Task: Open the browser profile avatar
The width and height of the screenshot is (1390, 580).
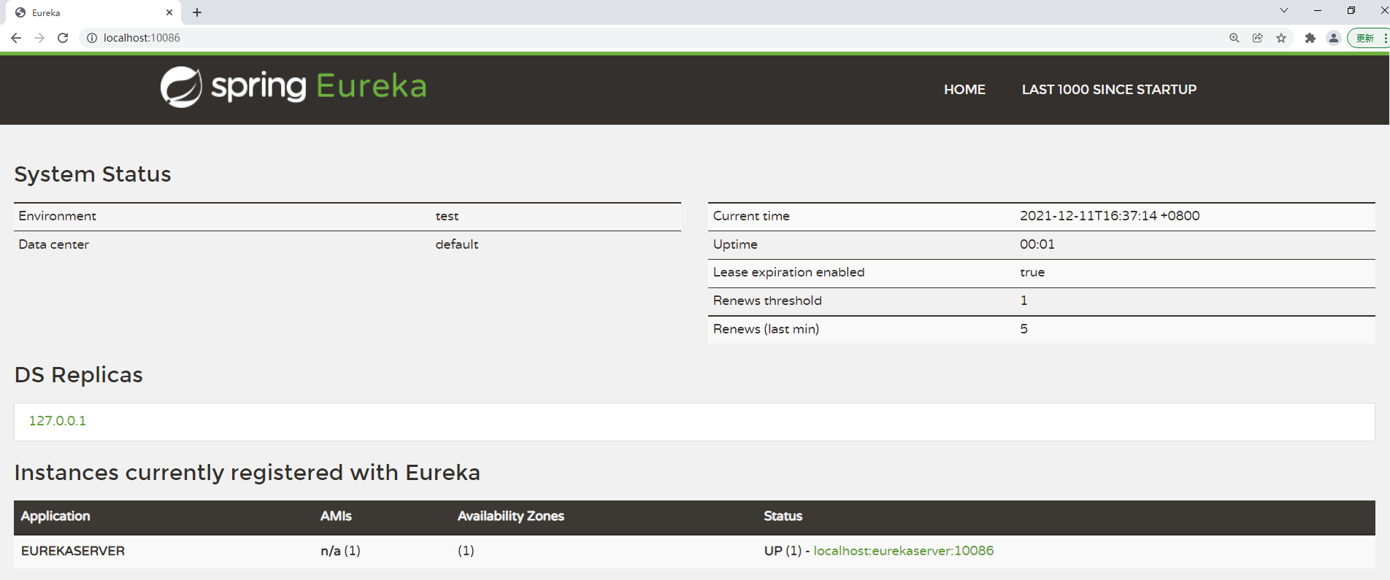Action: (x=1334, y=38)
